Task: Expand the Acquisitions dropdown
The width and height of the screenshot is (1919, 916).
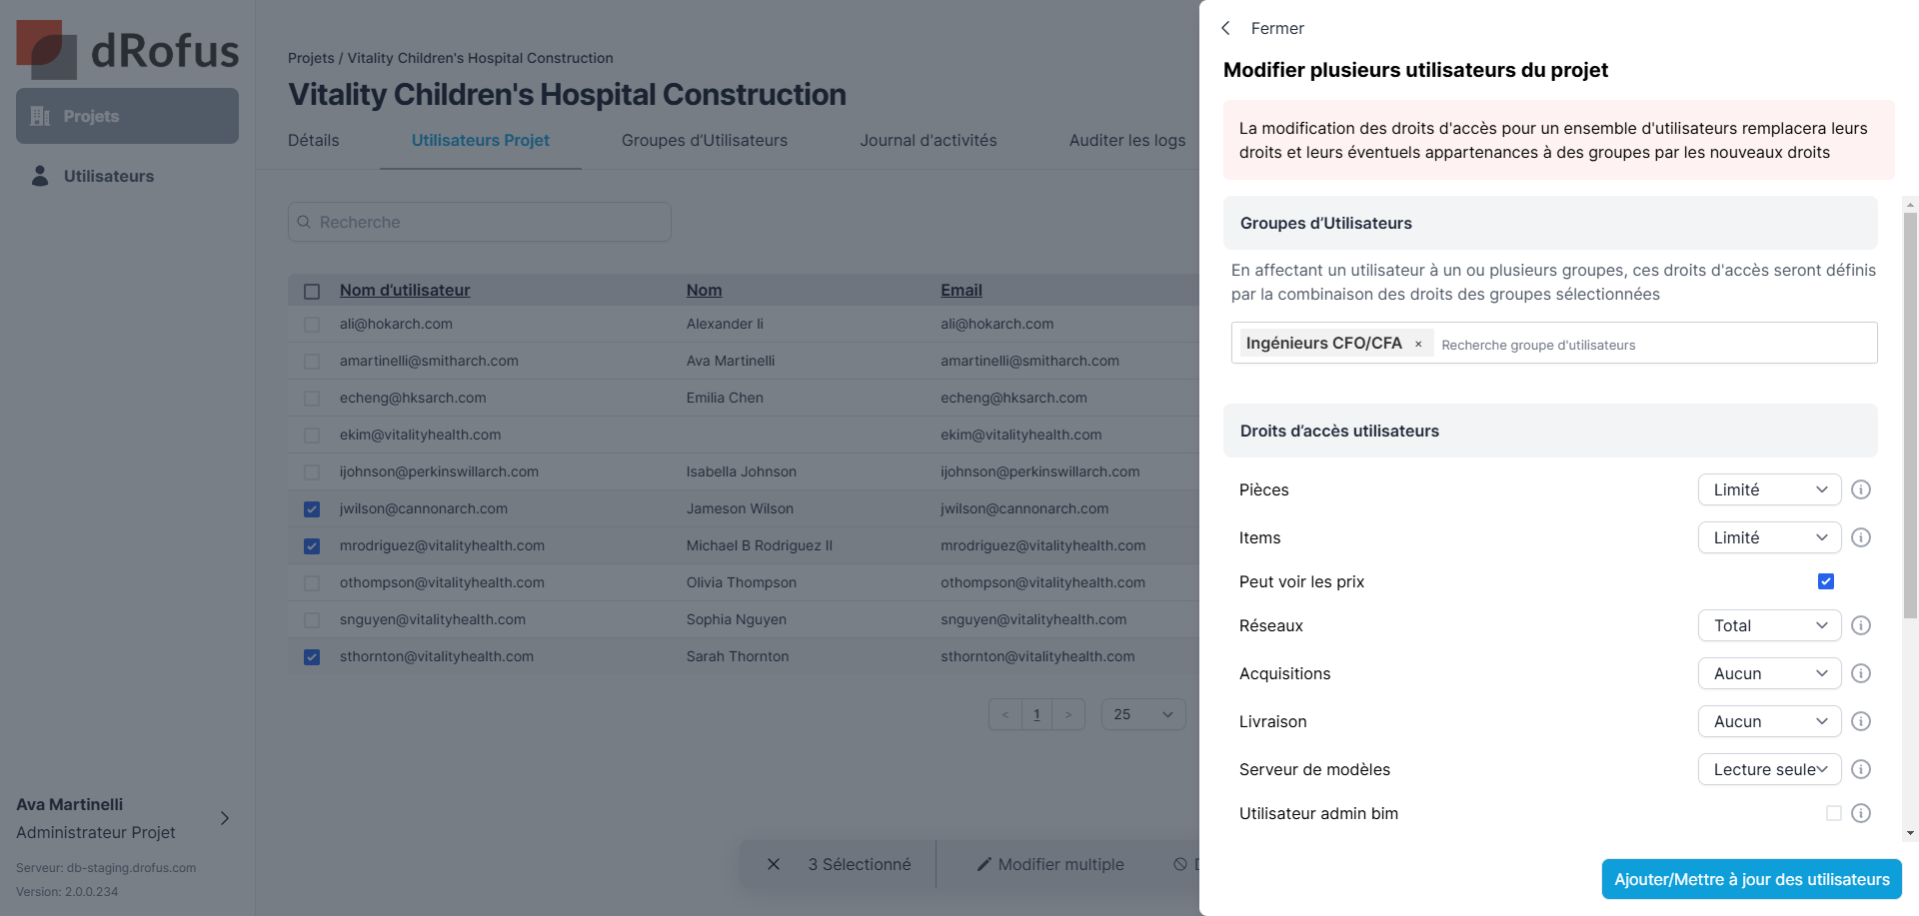Action: pyautogui.click(x=1768, y=673)
